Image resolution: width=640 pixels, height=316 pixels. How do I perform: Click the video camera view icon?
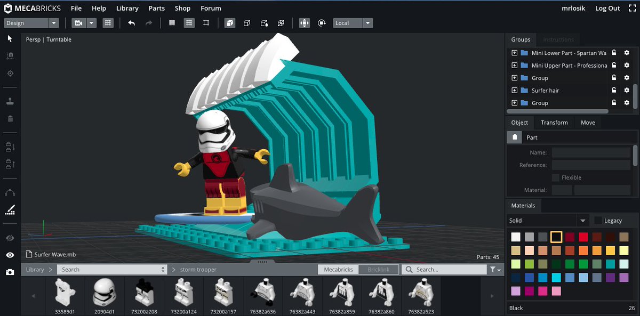point(78,23)
